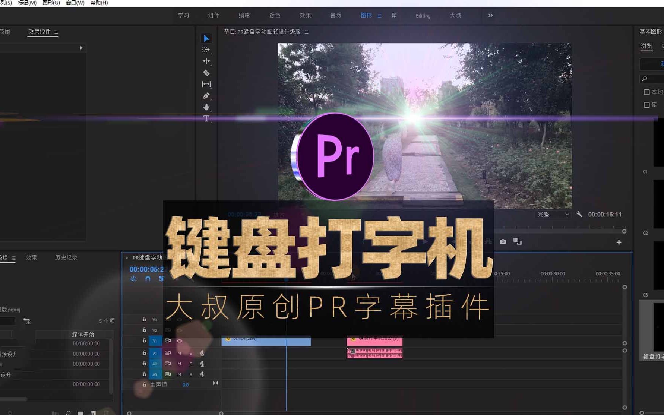This screenshot has height=415, width=664.
Task: Switch to 颜色 workspace
Action: click(x=275, y=15)
